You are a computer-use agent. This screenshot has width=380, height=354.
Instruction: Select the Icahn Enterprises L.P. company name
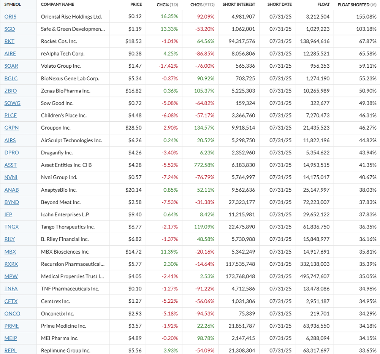click(x=65, y=215)
